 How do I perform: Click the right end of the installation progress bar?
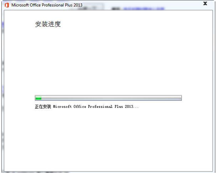tap(180, 98)
